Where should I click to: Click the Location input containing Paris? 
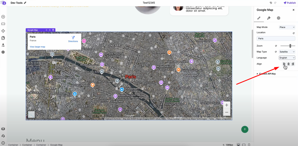pos(276,38)
